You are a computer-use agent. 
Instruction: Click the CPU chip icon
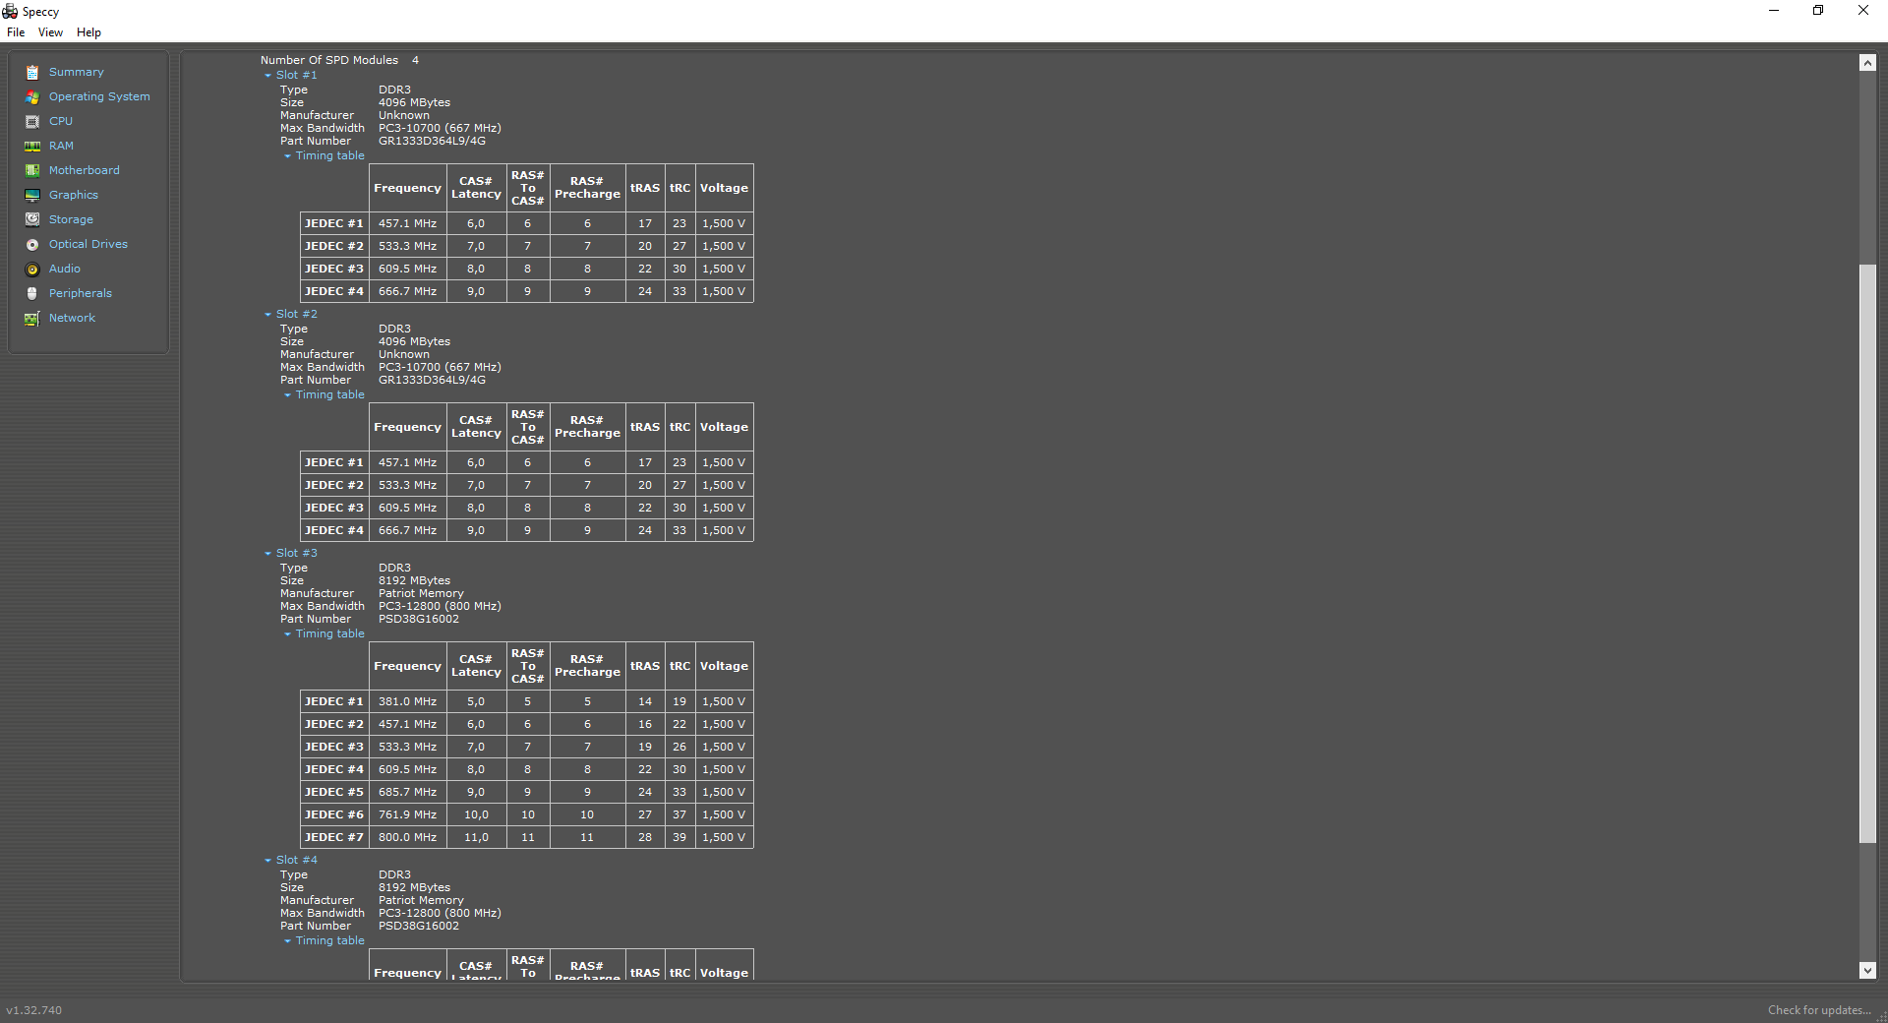32,121
